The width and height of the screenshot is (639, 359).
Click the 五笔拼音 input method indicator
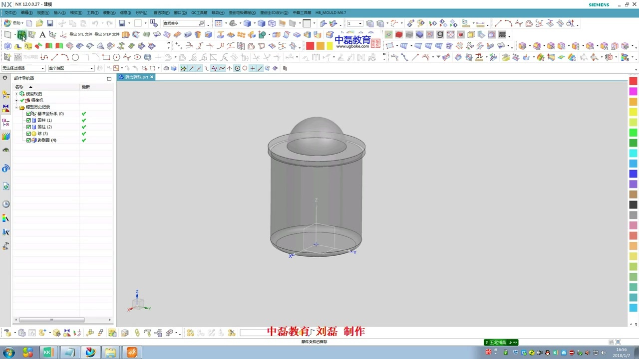coord(501,343)
